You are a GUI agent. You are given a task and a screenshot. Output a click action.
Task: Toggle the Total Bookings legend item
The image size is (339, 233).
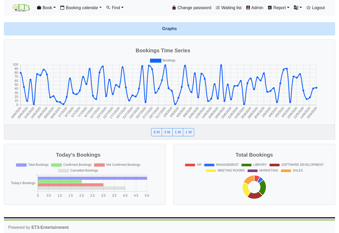(x=32, y=165)
